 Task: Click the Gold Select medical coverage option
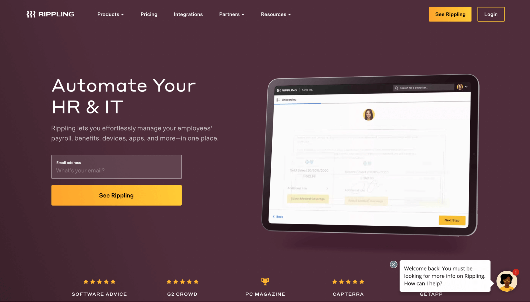pyautogui.click(x=308, y=198)
